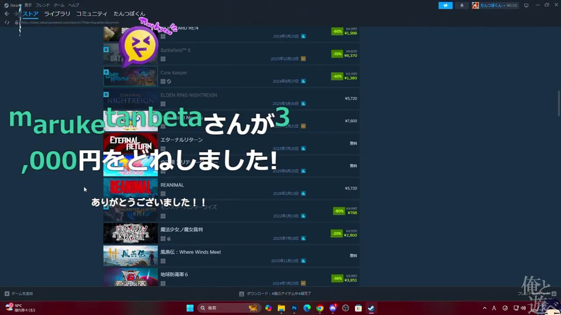The image size is (561, 315).
Task: Open the Windows Start menu
Action: coord(190,308)
